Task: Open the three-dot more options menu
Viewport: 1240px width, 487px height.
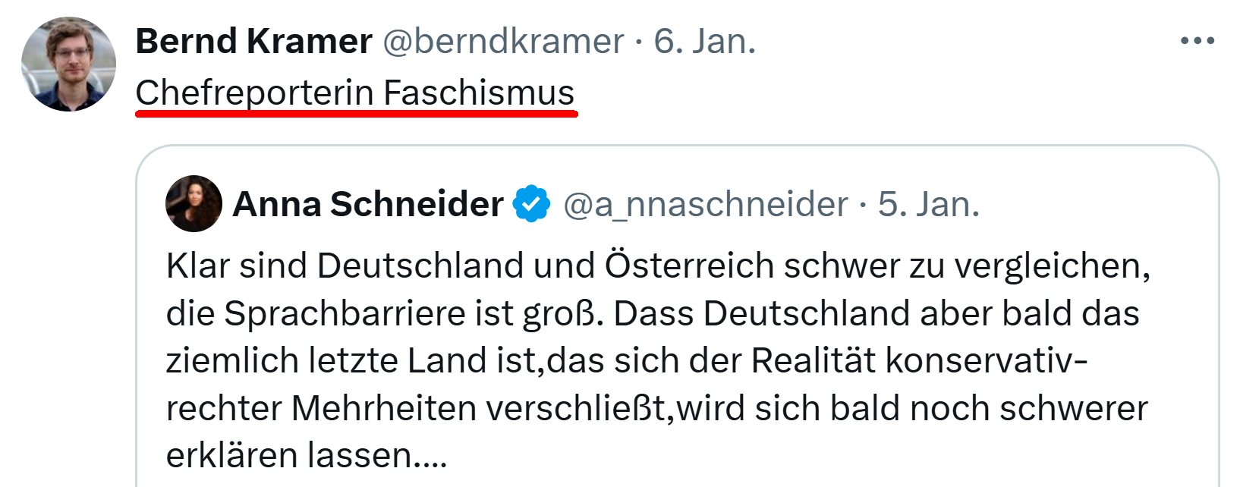Action: pos(1198,41)
